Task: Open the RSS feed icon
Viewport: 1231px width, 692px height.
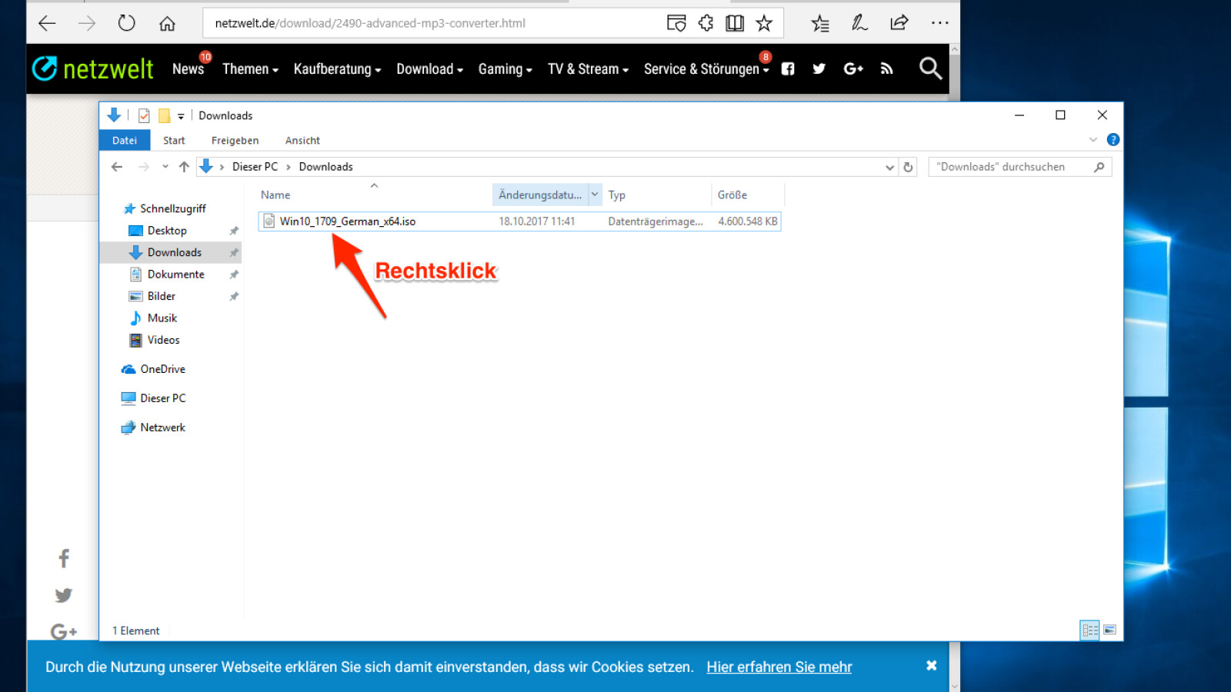Action: (x=886, y=68)
